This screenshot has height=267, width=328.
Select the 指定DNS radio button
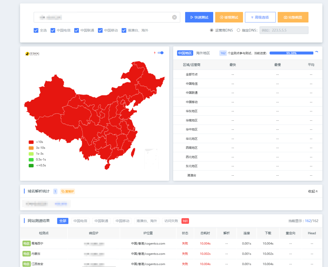238,30
